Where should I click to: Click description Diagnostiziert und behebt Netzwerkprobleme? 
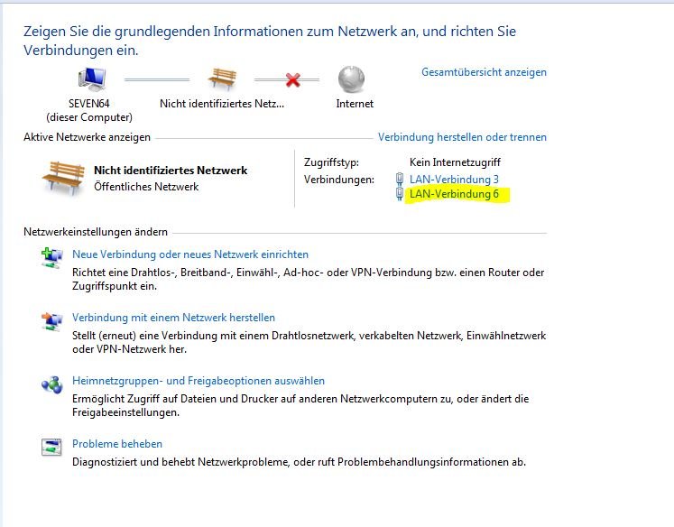click(x=299, y=463)
